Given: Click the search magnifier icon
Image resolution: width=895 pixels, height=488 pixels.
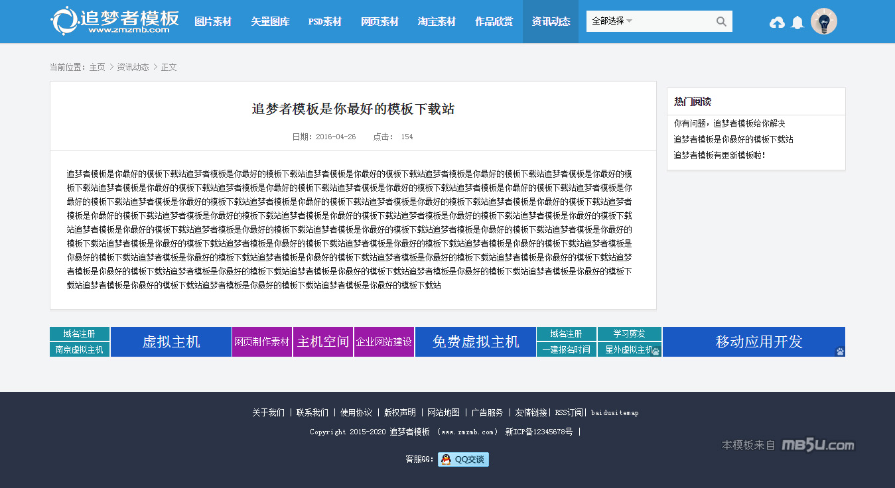Looking at the screenshot, I should click(721, 21).
